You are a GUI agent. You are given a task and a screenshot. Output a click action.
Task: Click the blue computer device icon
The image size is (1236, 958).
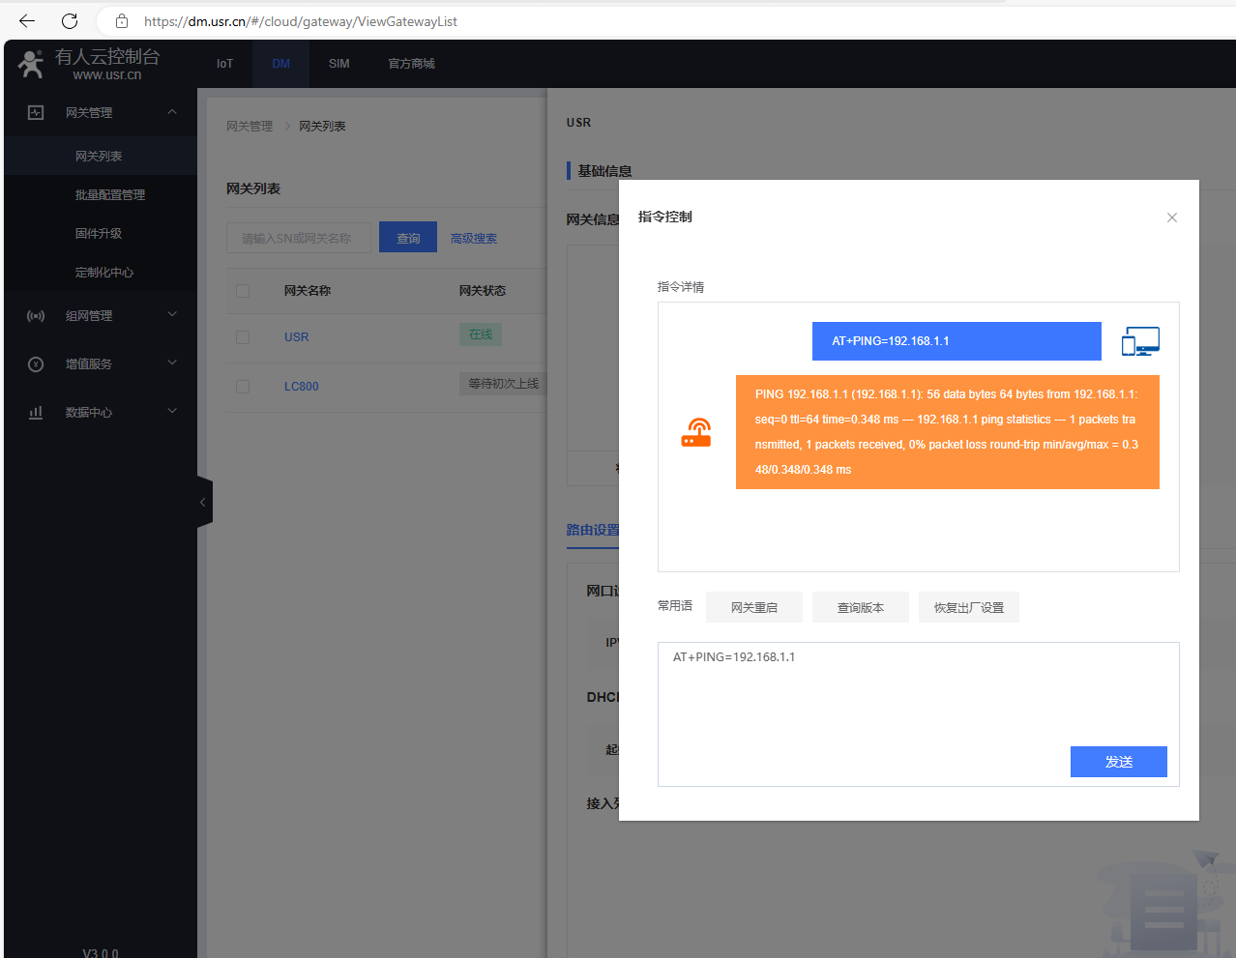1140,341
